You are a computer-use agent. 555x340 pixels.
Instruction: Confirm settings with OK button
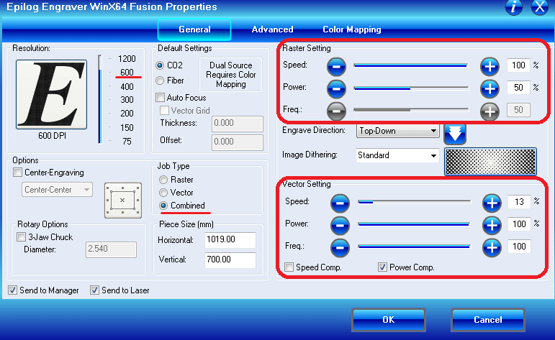pyautogui.click(x=388, y=319)
